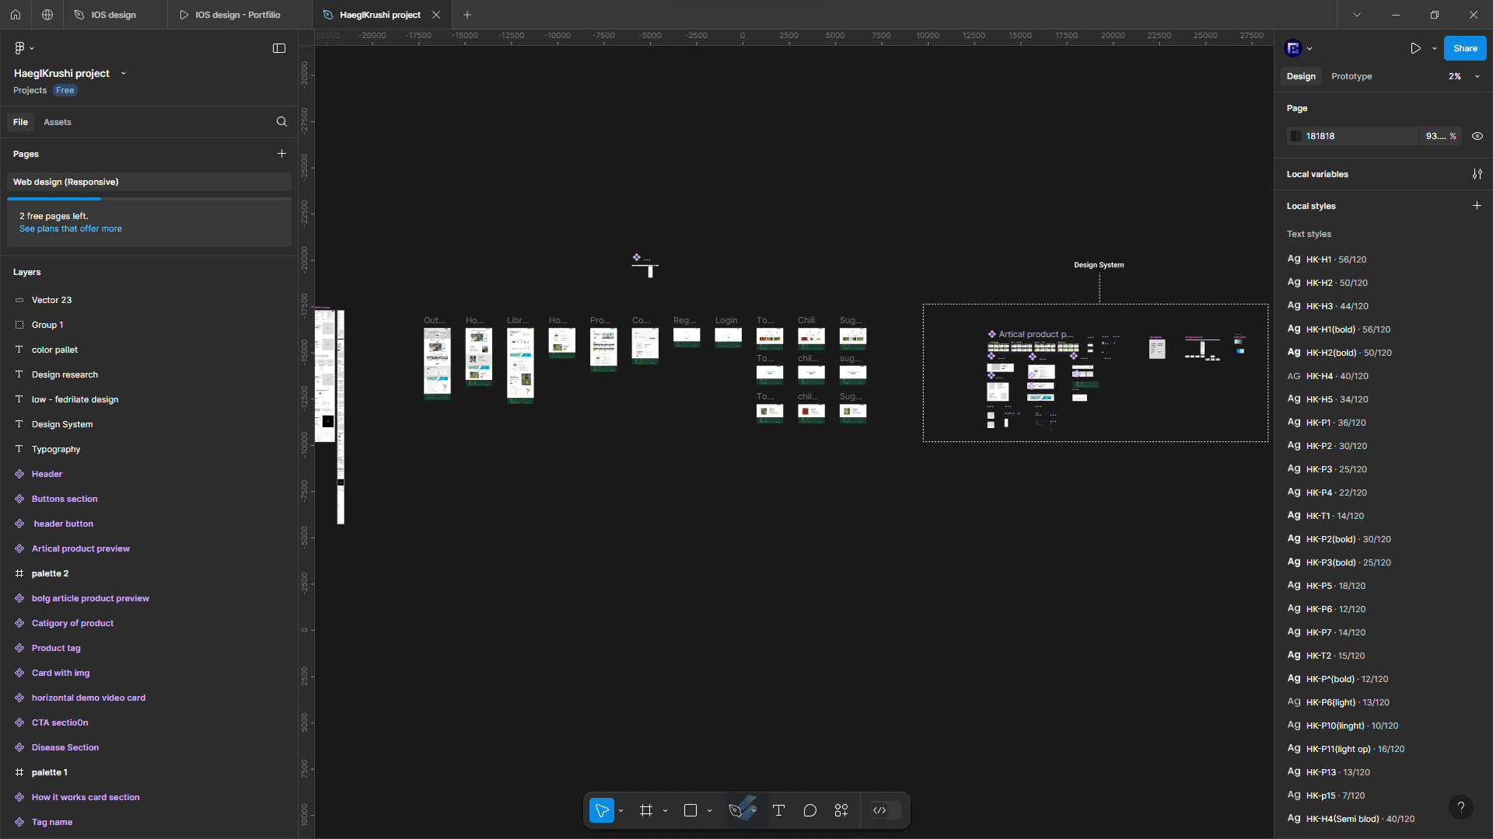Search layers with magnifier icon

281,122
